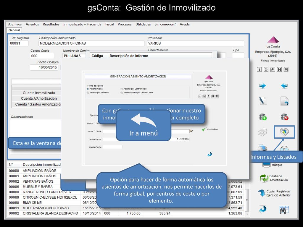Click the 'H' icon in the Asiento Amortización dialog
The image size is (303, 227).
[x=213, y=96]
